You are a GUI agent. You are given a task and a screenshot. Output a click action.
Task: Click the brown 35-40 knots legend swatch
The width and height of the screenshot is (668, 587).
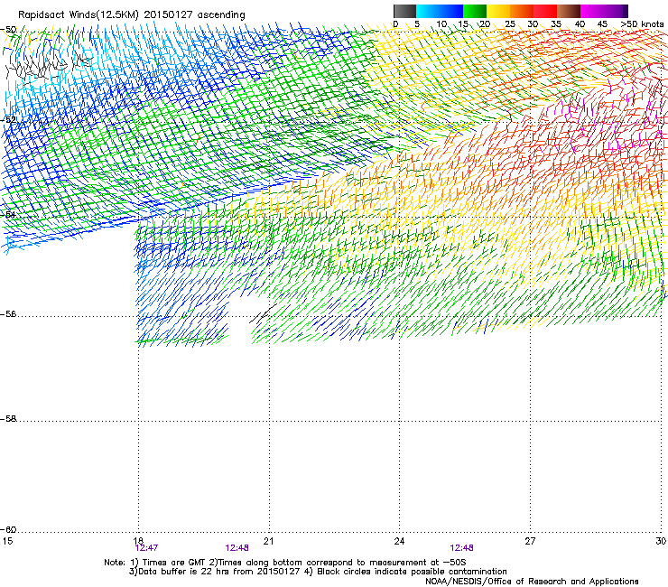click(569, 11)
